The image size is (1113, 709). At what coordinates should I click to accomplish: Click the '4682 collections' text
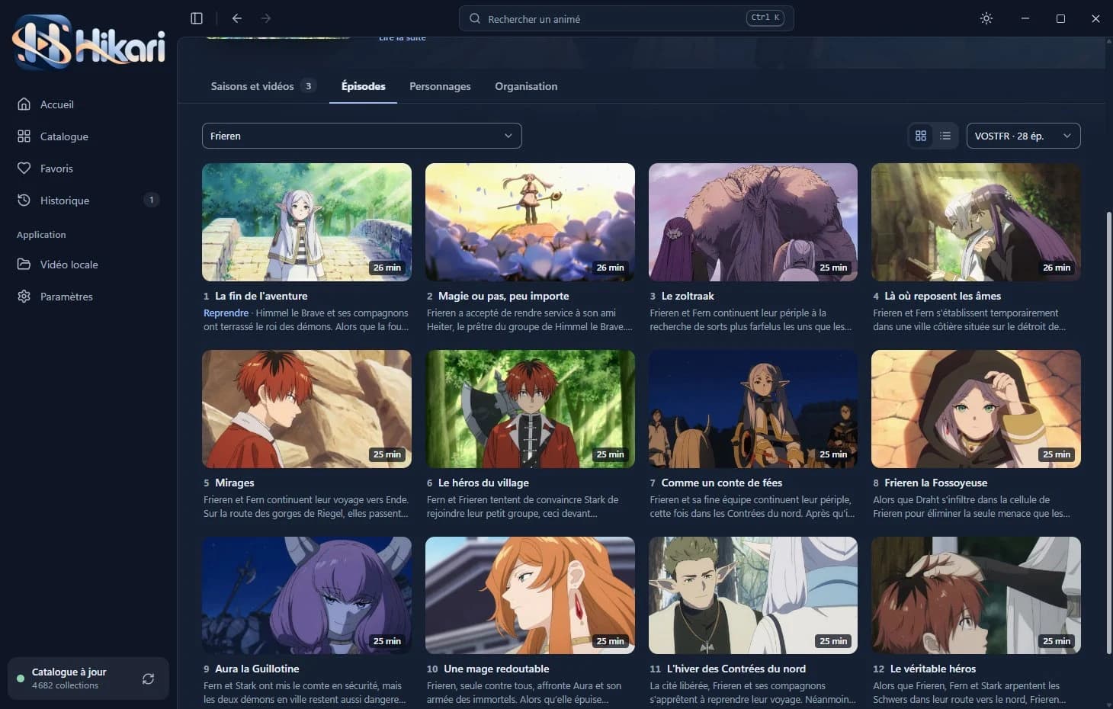[x=65, y=685]
